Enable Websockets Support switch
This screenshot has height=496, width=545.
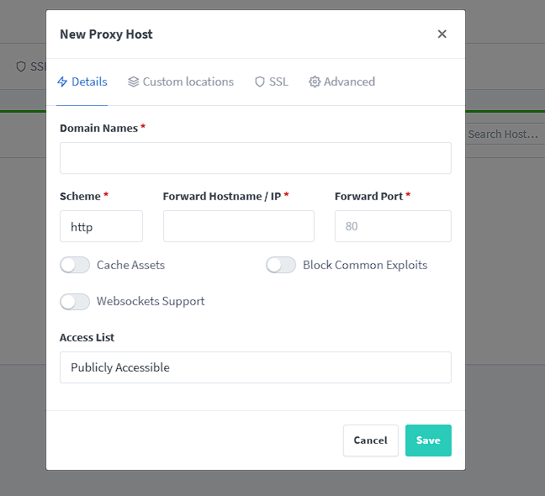[x=75, y=301]
